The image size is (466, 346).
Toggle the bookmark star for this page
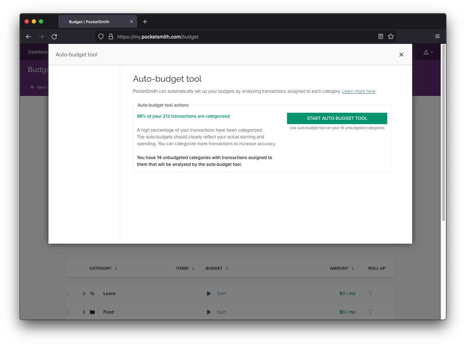pyautogui.click(x=391, y=36)
